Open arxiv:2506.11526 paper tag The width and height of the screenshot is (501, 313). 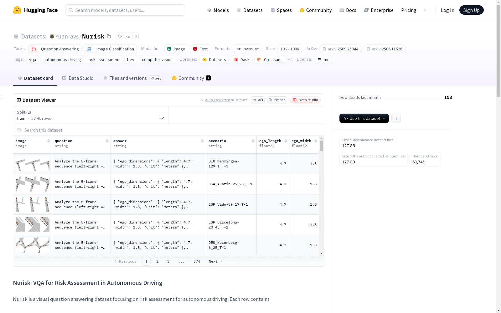pyautogui.click(x=385, y=49)
